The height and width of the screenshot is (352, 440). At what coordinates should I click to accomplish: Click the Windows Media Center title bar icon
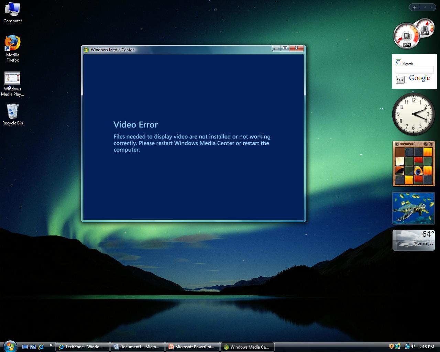click(x=86, y=49)
